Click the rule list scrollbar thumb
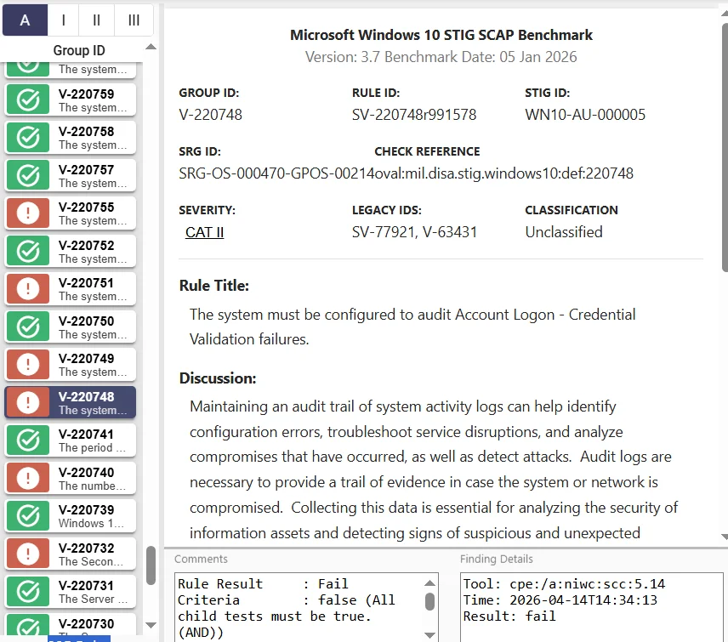Image resolution: width=728 pixels, height=642 pixels. point(151,565)
